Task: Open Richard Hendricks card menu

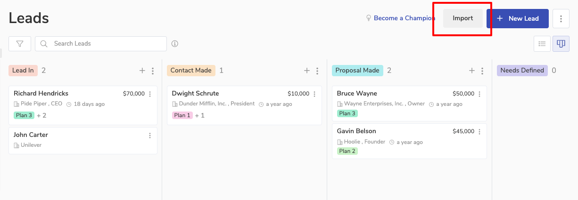Action: [x=150, y=94]
